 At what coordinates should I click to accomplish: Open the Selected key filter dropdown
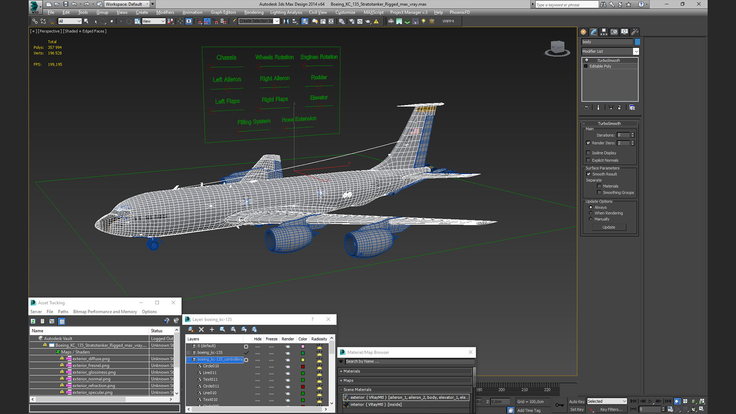pyautogui.click(x=607, y=401)
